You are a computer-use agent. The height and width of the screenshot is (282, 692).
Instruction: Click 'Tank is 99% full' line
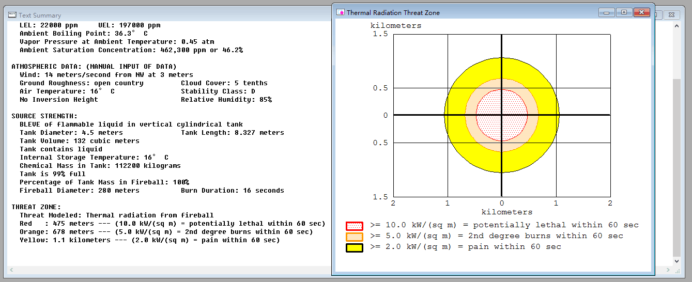(x=53, y=174)
